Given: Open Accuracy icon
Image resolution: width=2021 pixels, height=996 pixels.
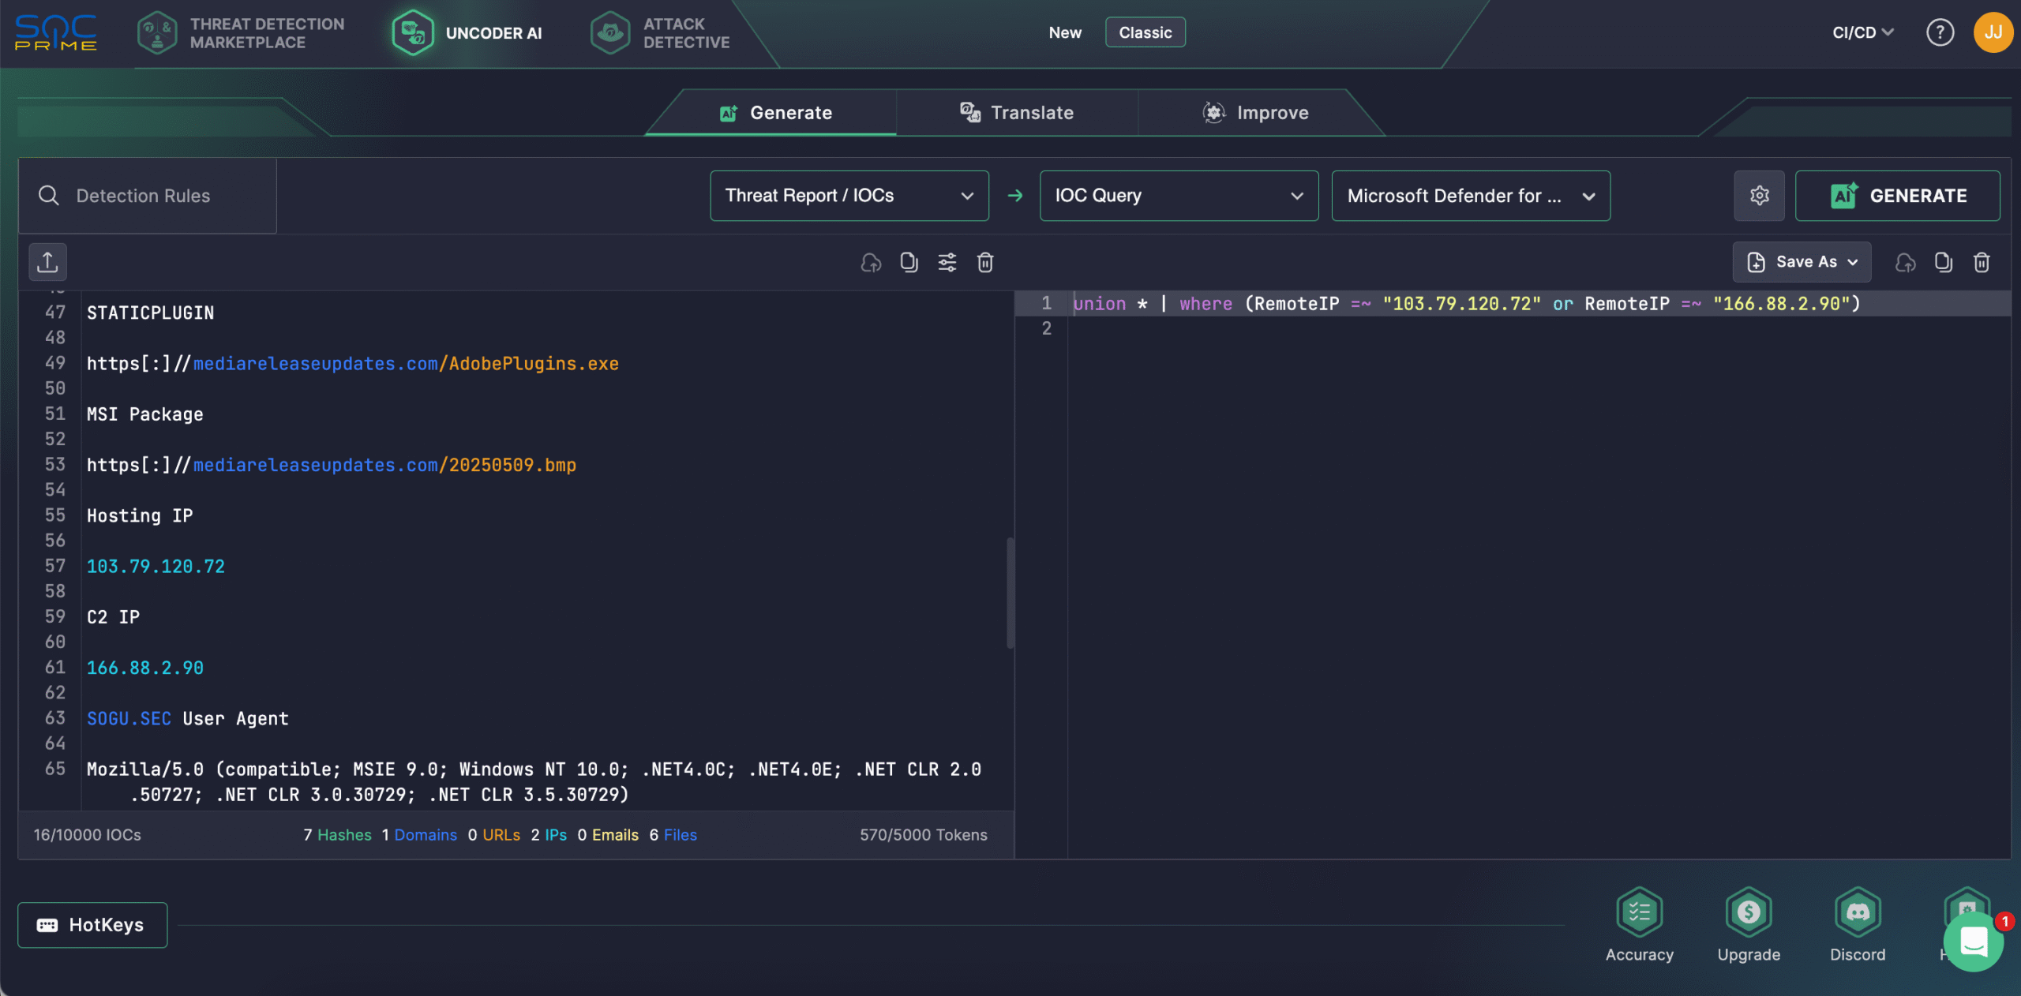Looking at the screenshot, I should click(1639, 925).
